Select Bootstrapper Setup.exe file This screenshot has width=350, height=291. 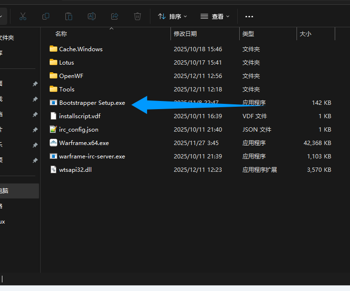click(x=92, y=102)
